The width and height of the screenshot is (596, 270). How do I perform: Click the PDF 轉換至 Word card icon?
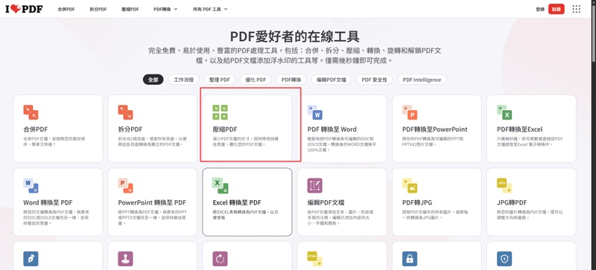(x=314, y=112)
